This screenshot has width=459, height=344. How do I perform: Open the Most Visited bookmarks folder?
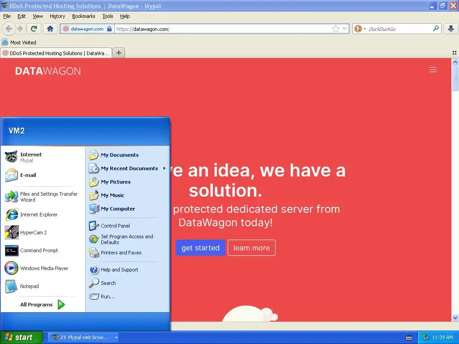(19, 43)
